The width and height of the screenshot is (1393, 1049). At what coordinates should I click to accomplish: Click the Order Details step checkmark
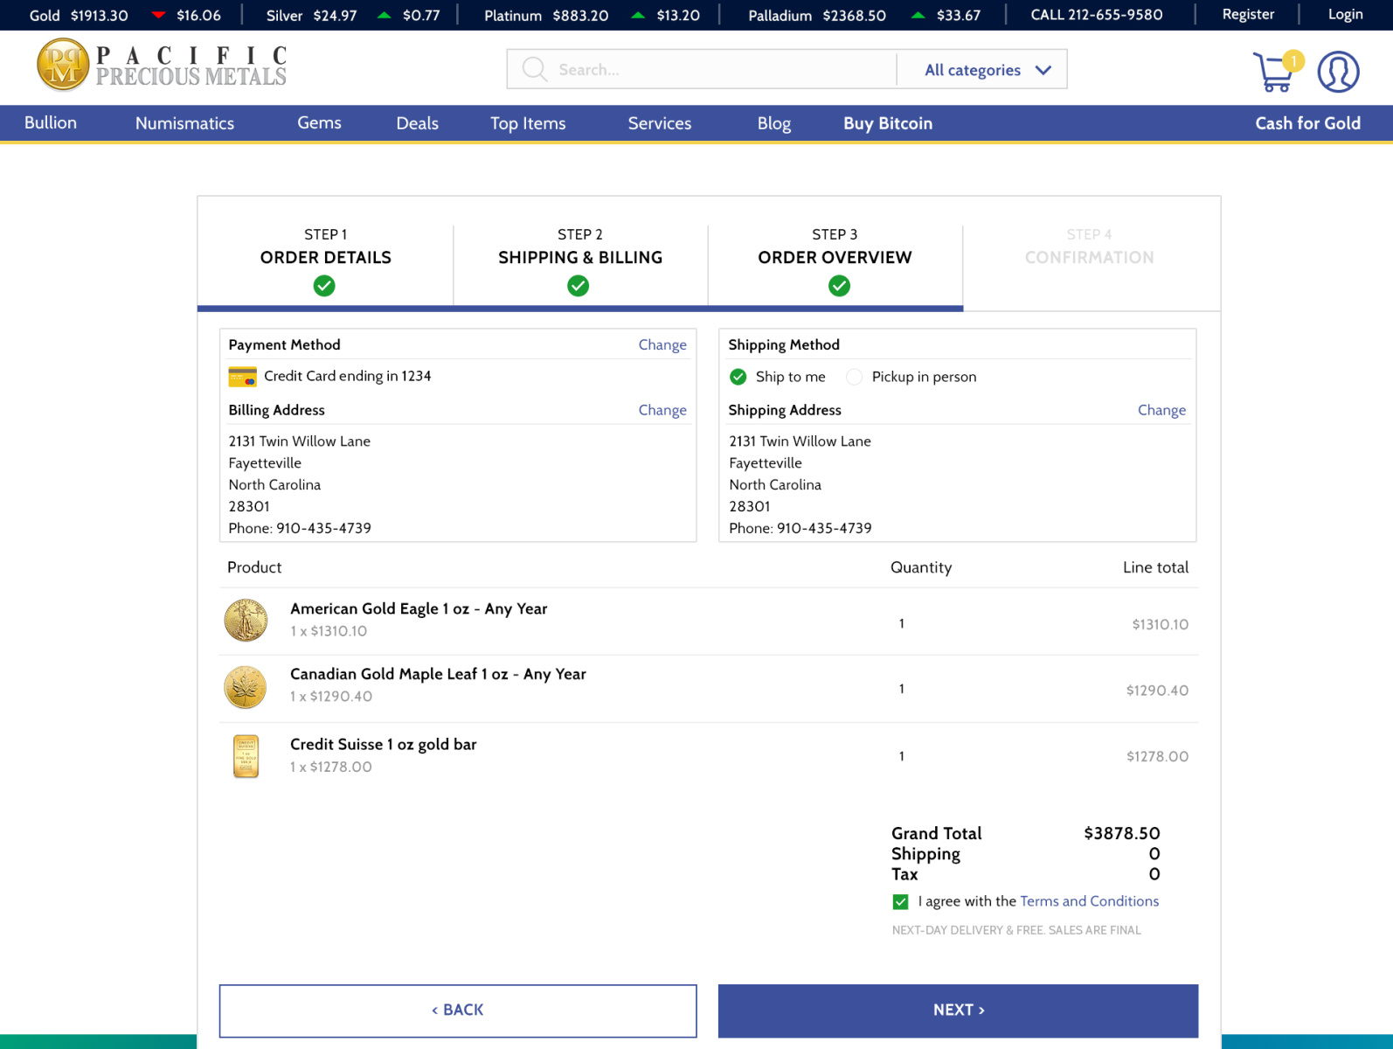[x=324, y=286]
